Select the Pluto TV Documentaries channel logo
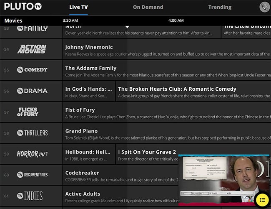The image size is (271, 209). click(33, 175)
